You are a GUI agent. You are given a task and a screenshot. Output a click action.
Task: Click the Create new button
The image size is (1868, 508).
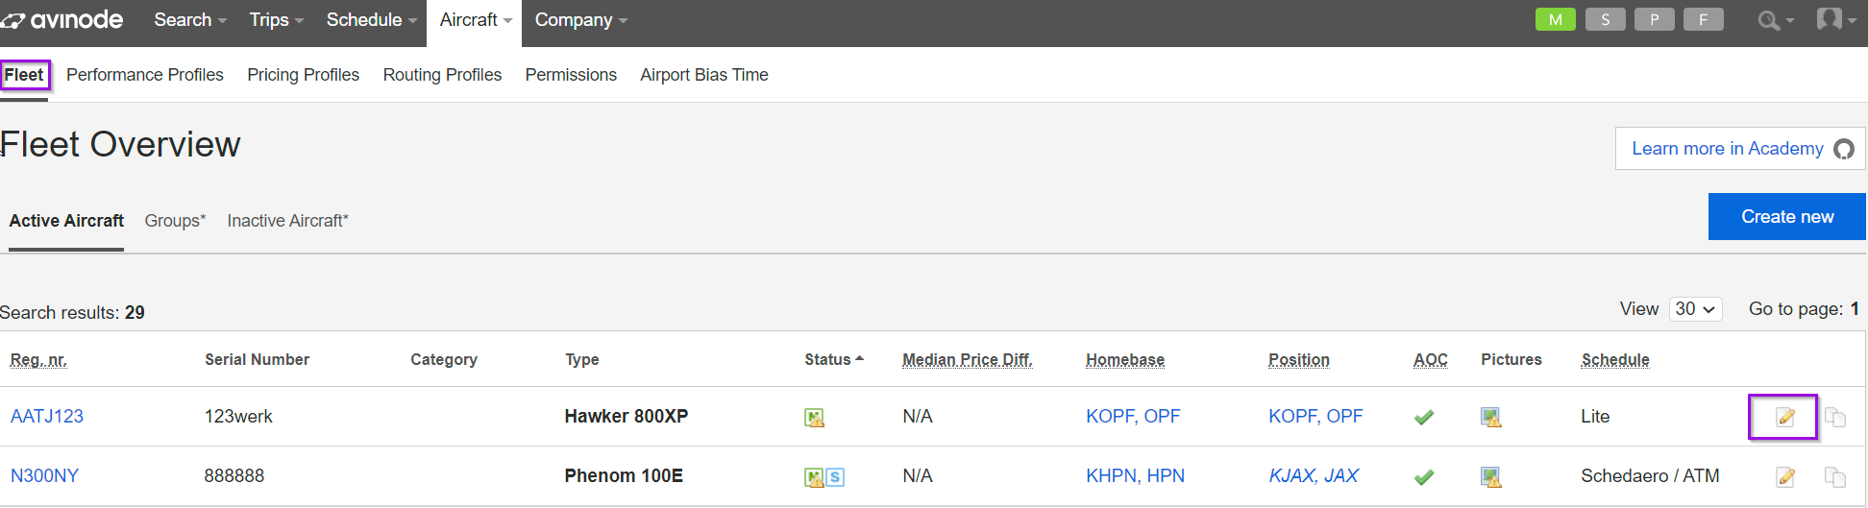tap(1786, 217)
